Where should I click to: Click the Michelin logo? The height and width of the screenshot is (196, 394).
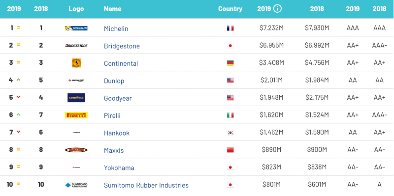(x=76, y=28)
